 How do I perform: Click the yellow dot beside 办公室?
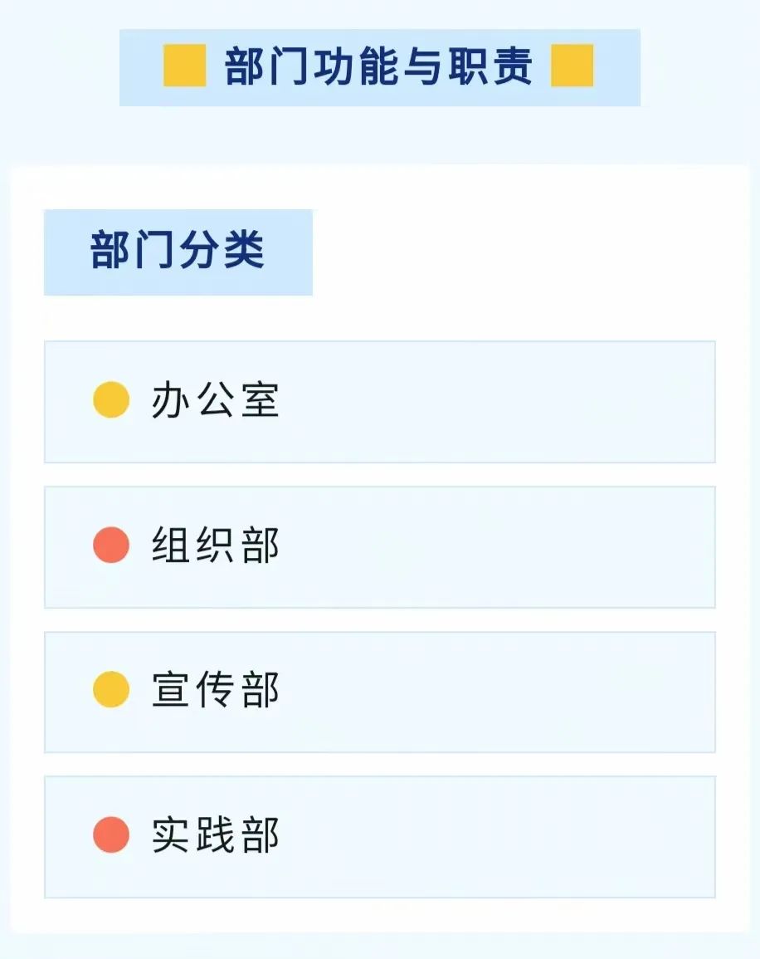[111, 399]
